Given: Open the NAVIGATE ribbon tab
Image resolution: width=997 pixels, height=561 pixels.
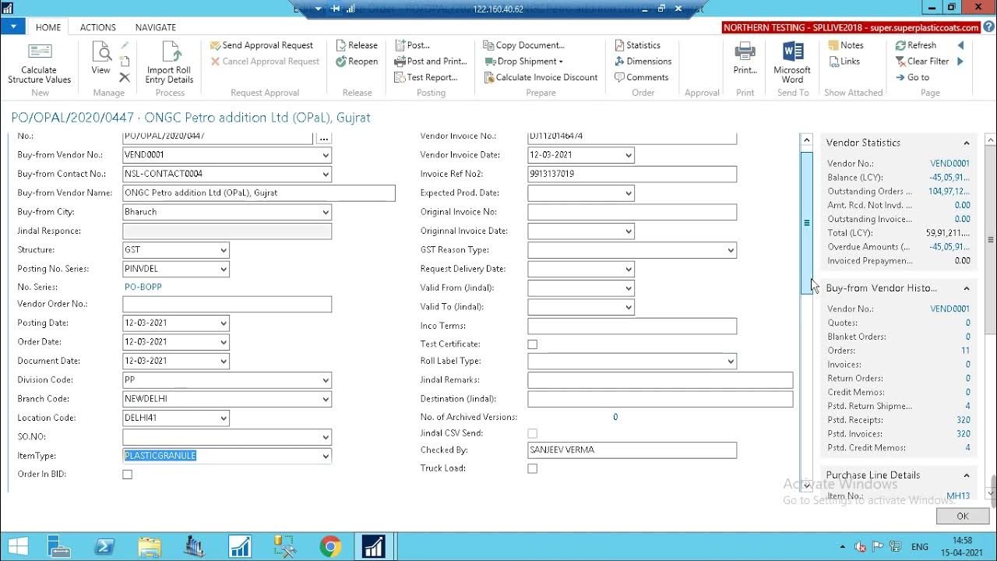Looking at the screenshot, I should [x=156, y=27].
